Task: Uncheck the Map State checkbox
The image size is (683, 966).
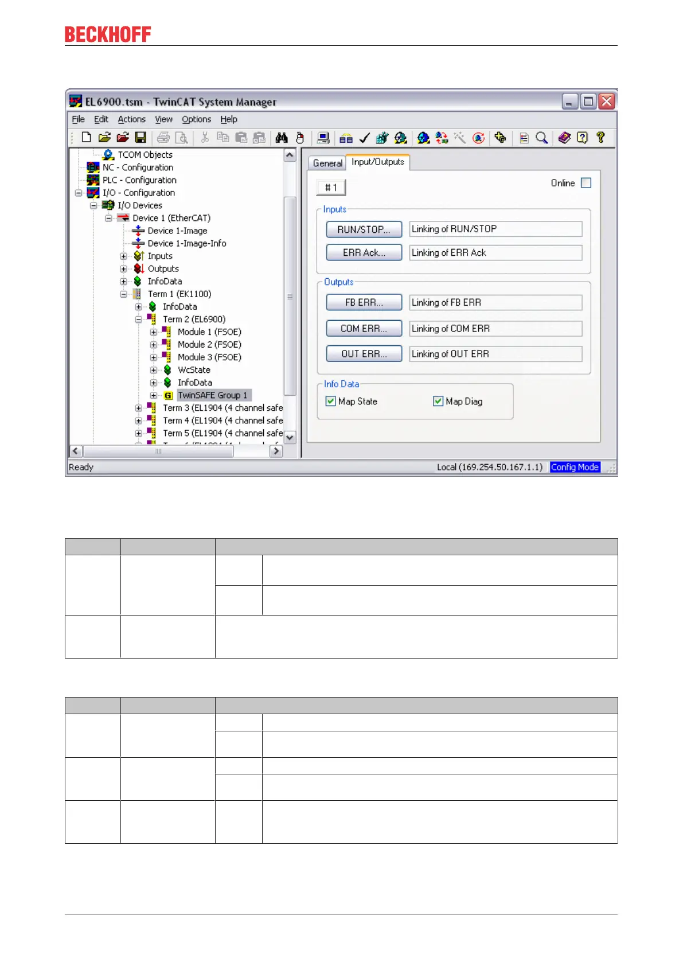Action: (x=330, y=401)
